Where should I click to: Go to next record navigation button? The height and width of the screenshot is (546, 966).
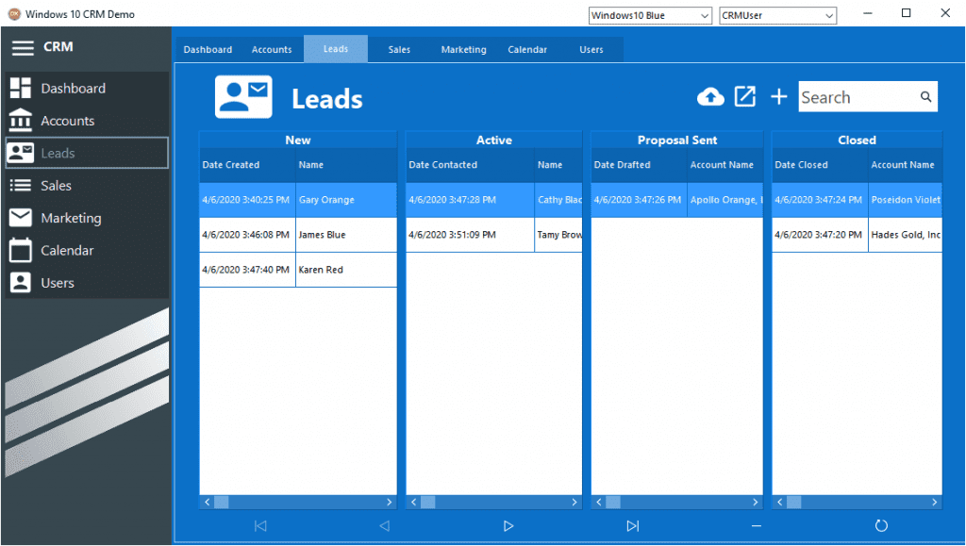point(508,525)
